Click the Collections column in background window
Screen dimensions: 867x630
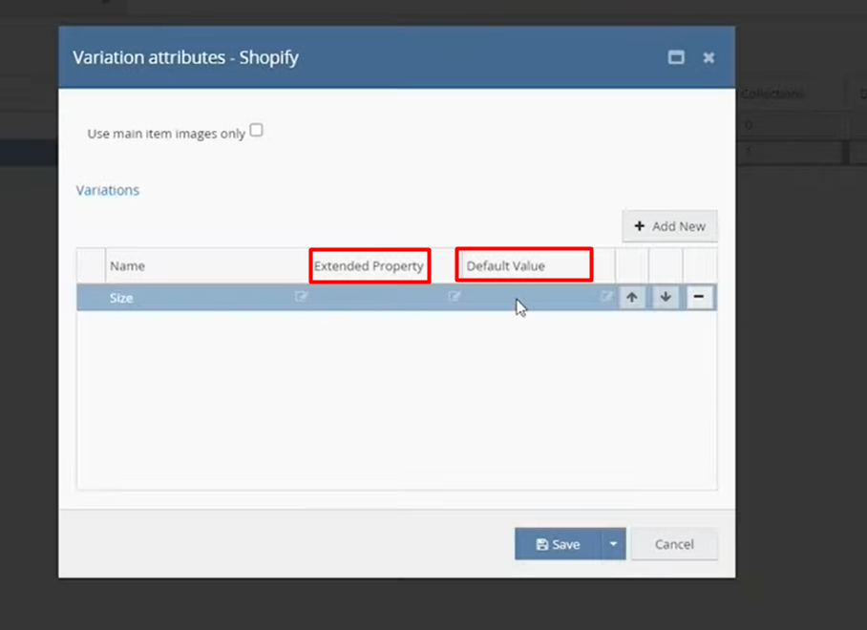(772, 94)
